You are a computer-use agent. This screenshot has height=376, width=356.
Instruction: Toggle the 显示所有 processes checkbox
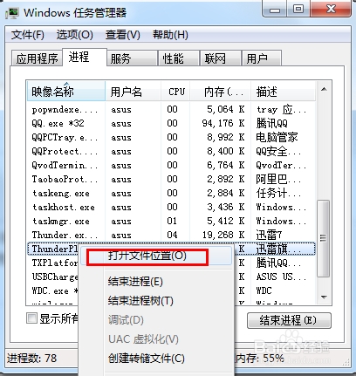(x=31, y=318)
